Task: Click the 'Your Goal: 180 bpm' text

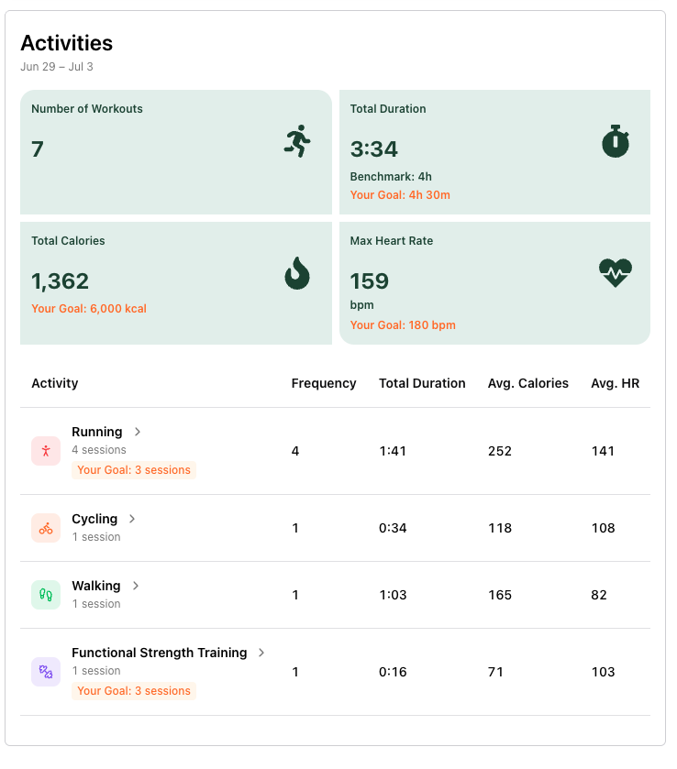Action: [403, 325]
